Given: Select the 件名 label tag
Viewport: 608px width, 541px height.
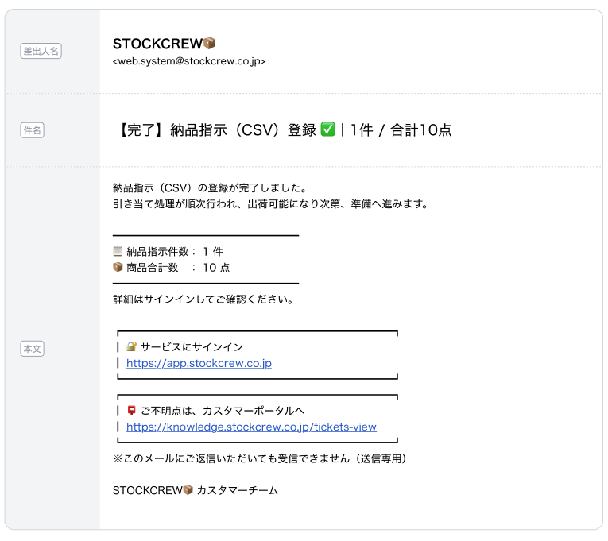Looking at the screenshot, I should tap(32, 130).
